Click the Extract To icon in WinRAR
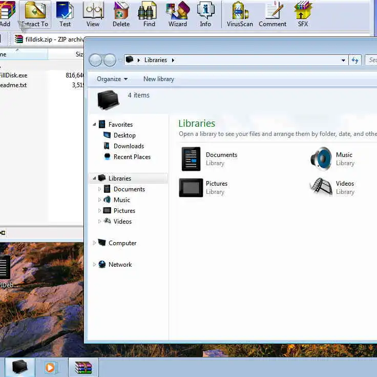The width and height of the screenshot is (377, 377). [35, 14]
